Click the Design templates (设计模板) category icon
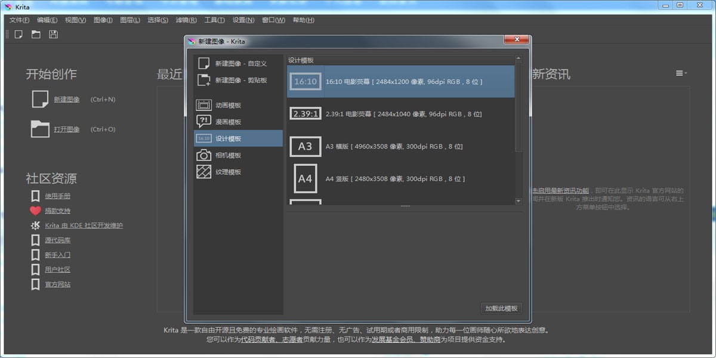 click(x=203, y=138)
